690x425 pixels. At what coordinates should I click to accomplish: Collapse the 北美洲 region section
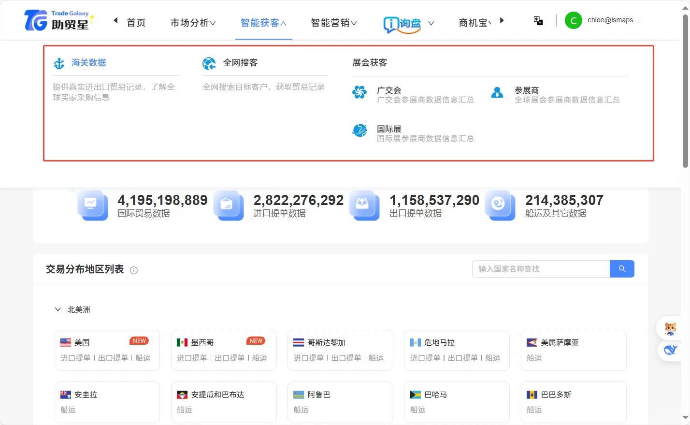point(57,309)
